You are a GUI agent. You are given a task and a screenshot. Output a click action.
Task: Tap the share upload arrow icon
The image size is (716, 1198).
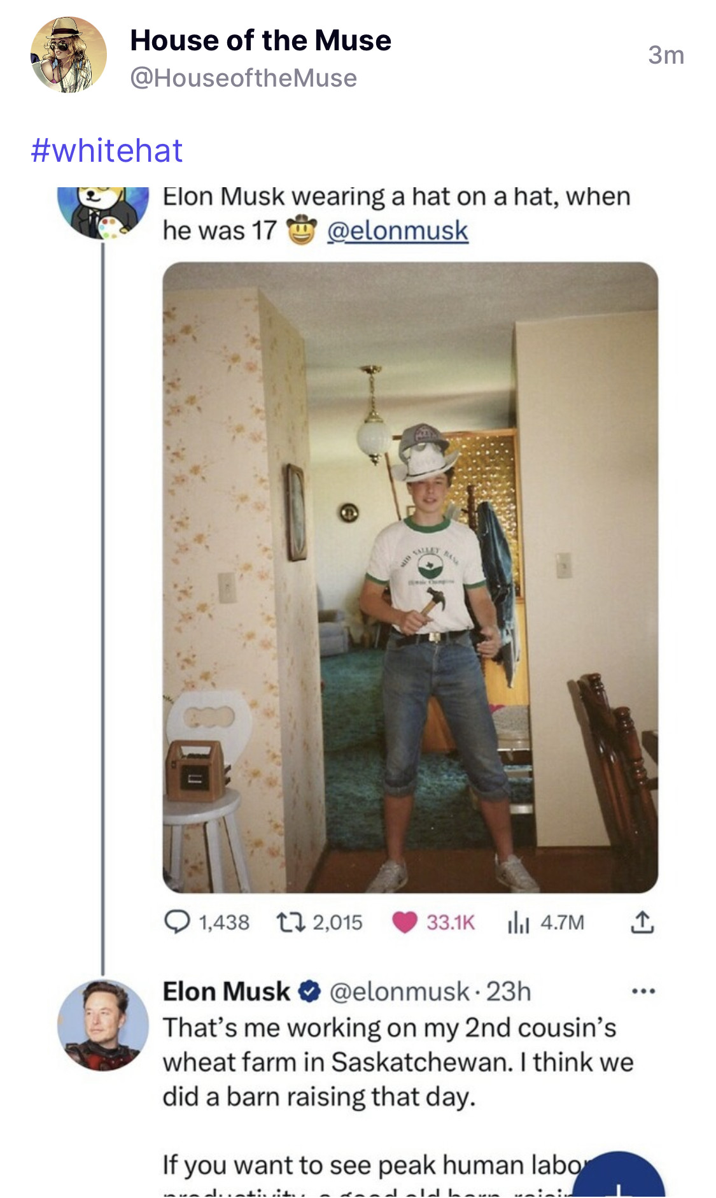pyautogui.click(x=642, y=922)
